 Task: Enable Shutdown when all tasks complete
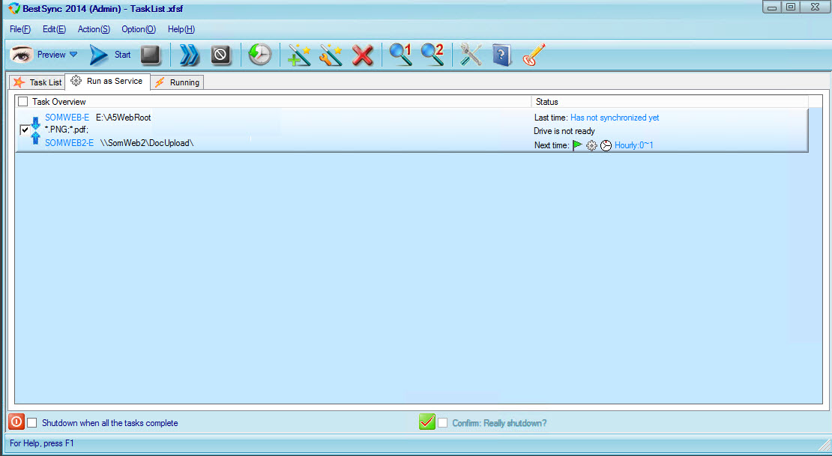(x=32, y=422)
